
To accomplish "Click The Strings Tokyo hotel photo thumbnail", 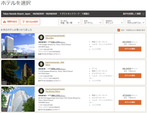I will 18,99.
